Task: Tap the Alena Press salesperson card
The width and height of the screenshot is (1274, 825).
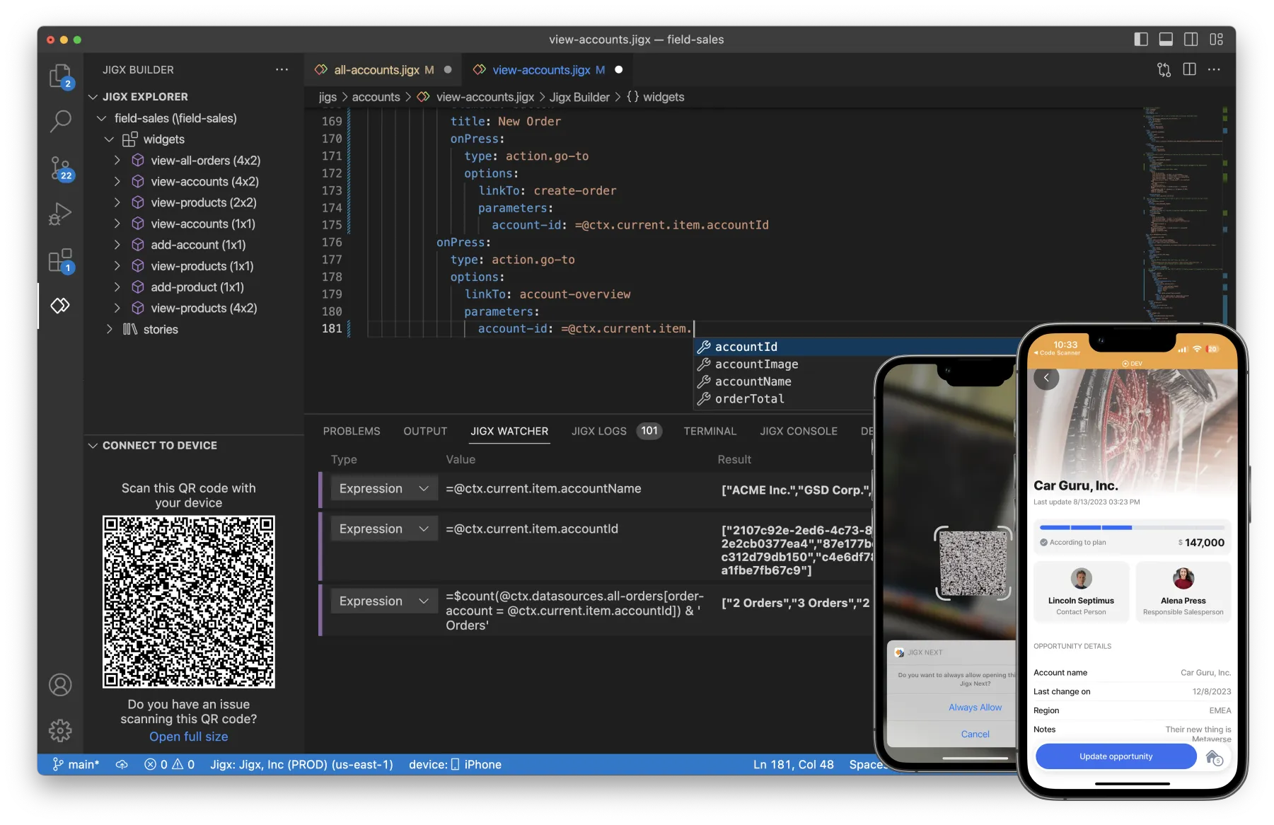Action: click(1183, 592)
